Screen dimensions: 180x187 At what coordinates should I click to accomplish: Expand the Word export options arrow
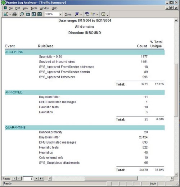pyautogui.click(x=81, y=14)
